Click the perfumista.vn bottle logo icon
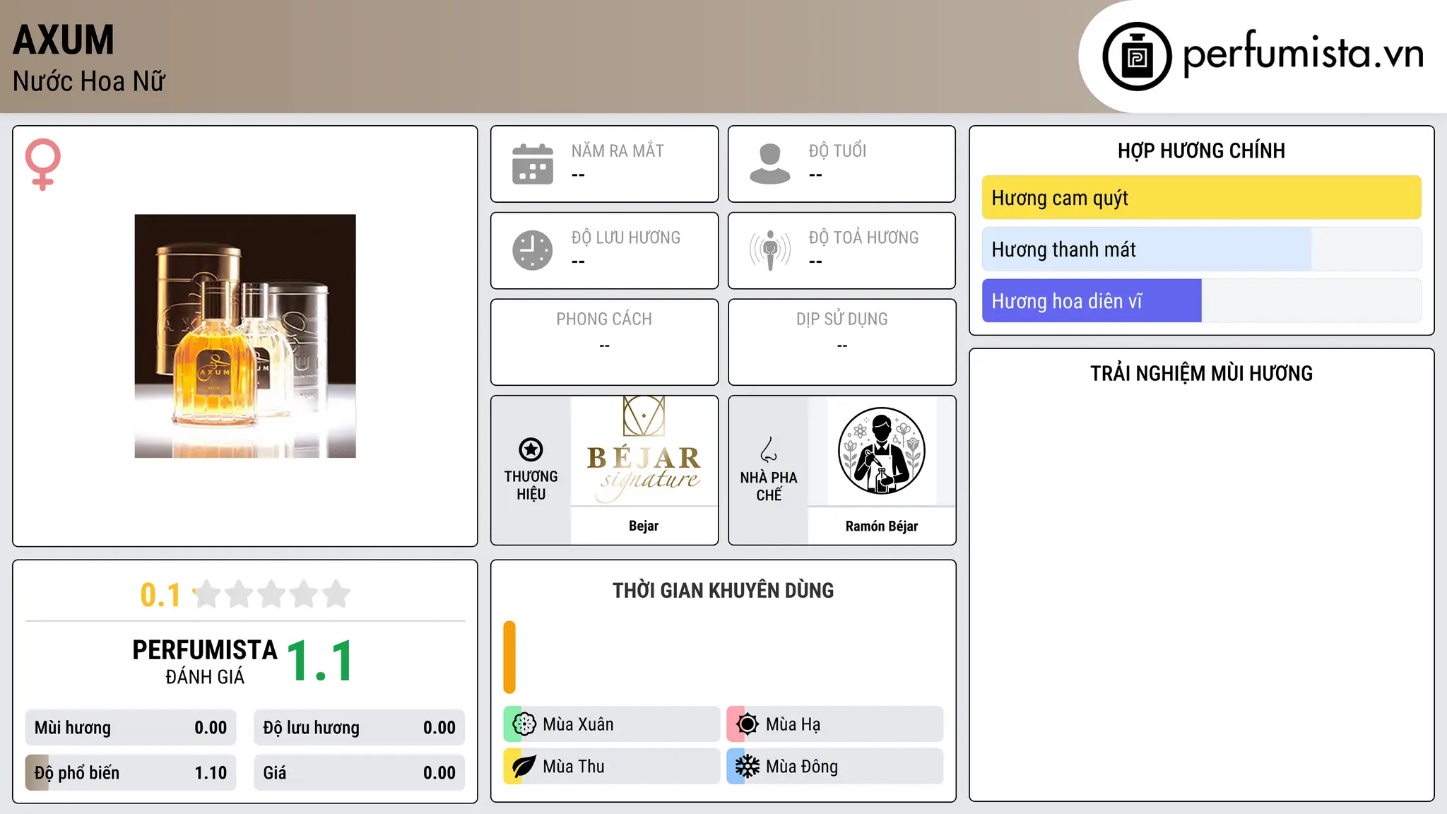This screenshot has height=814, width=1447. pyautogui.click(x=1137, y=57)
